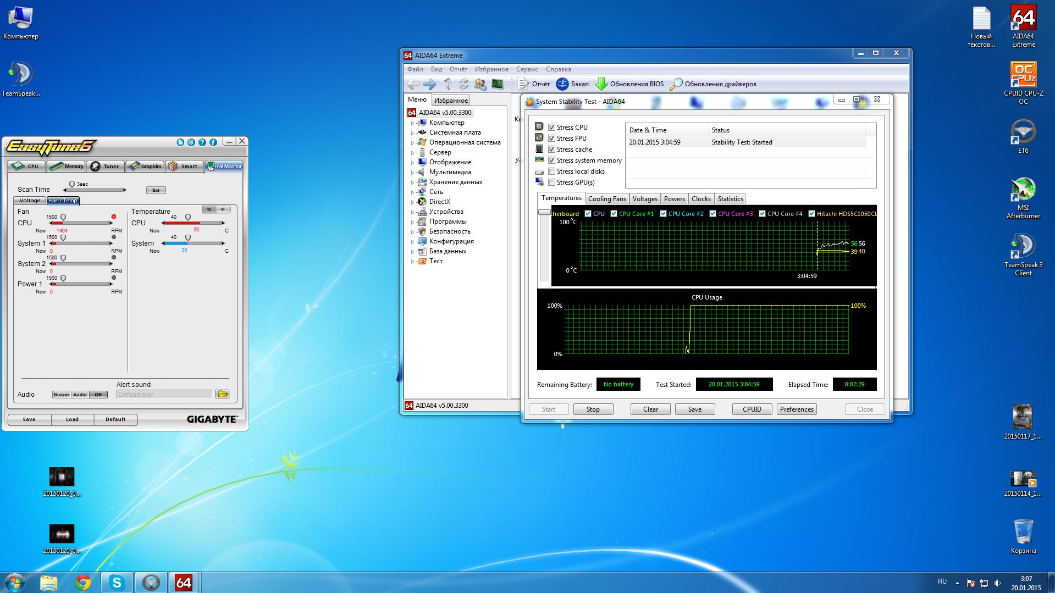Open the Сервис menu in AIDA64

coord(527,69)
